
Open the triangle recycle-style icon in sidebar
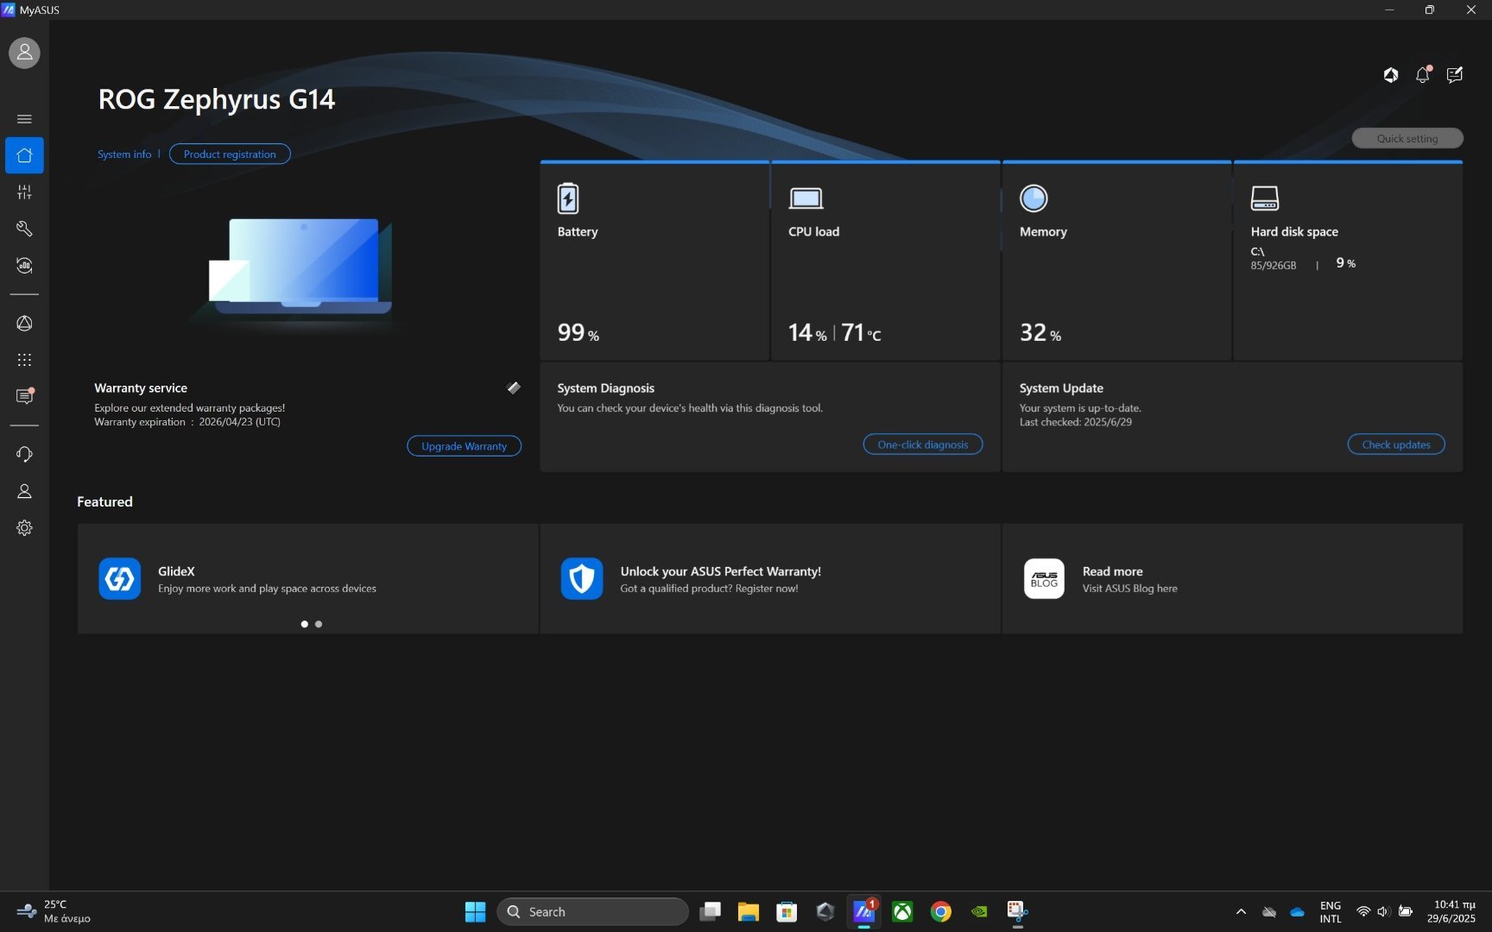point(24,323)
